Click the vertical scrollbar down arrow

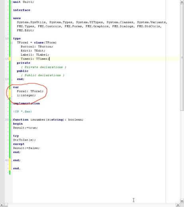[182, 201]
